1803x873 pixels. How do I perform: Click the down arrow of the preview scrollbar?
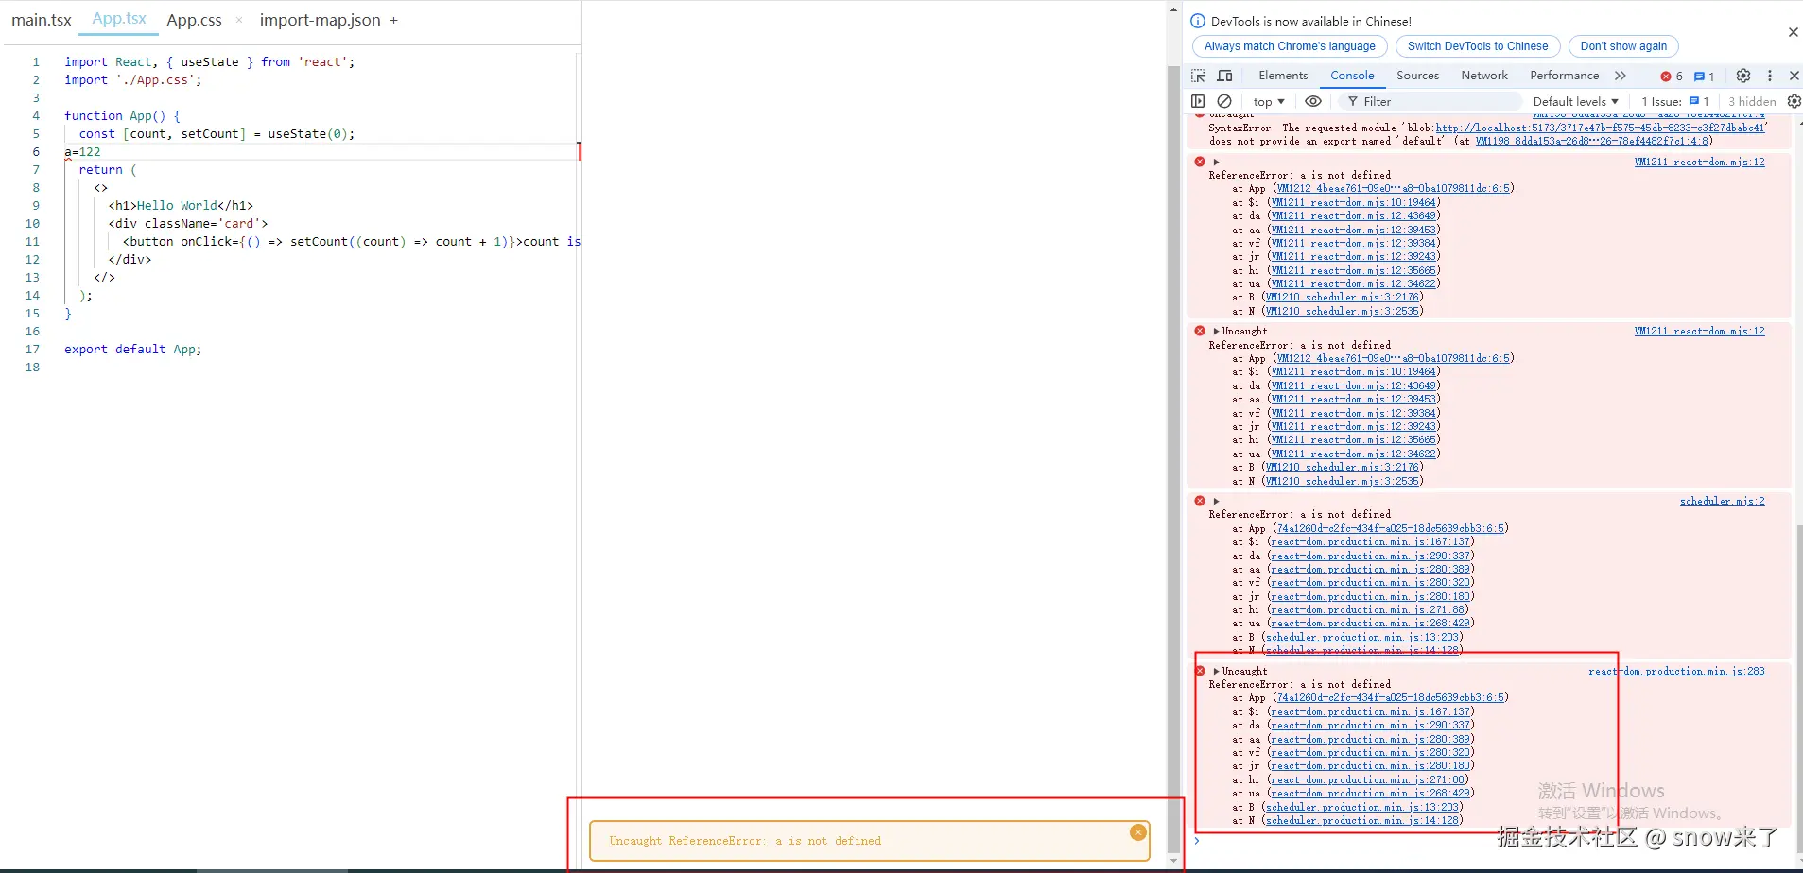pyautogui.click(x=1174, y=861)
